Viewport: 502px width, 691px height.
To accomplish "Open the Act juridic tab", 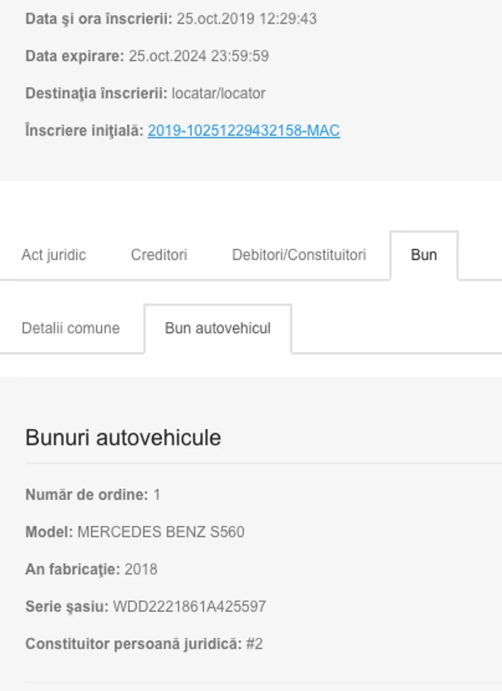I will [53, 255].
